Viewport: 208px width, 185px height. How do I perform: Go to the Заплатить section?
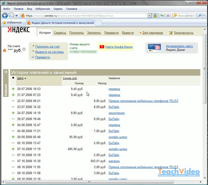pyautogui.click(x=94, y=33)
